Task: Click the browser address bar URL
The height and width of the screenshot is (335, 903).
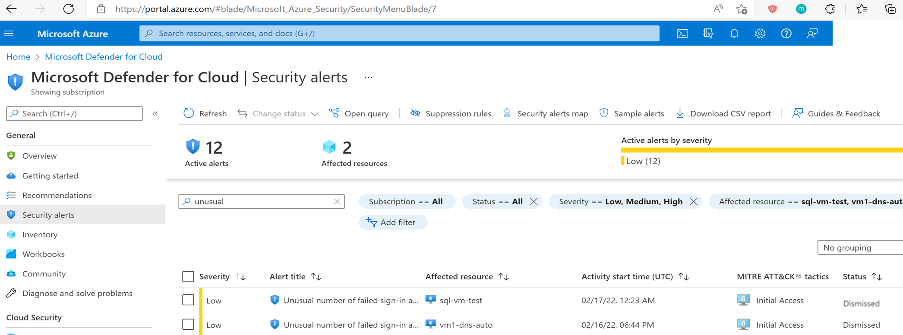Action: tap(275, 9)
